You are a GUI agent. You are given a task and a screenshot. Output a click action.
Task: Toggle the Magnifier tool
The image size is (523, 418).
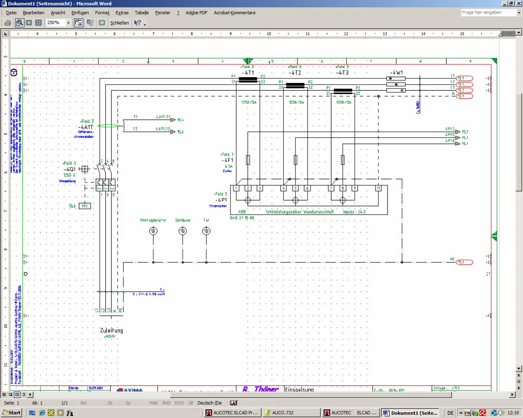[x=19, y=23]
